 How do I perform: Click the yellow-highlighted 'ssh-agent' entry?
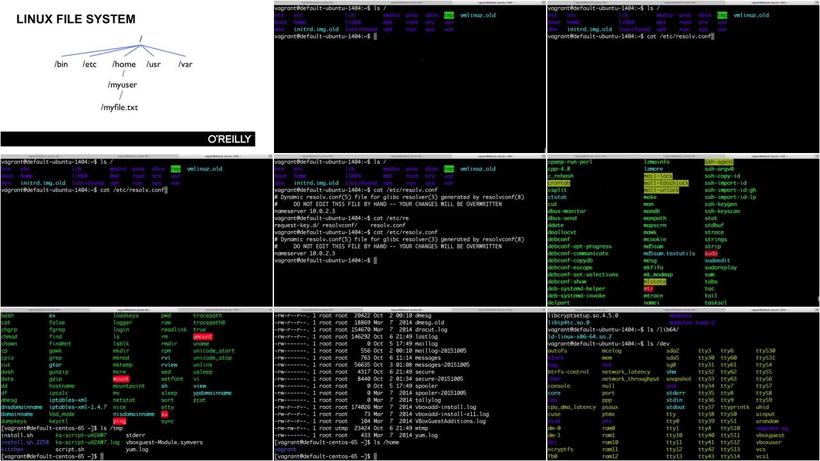719,162
